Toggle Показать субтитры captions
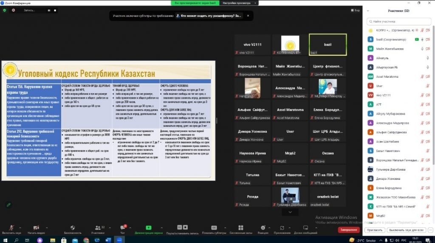The image size is (435, 243). (214, 228)
